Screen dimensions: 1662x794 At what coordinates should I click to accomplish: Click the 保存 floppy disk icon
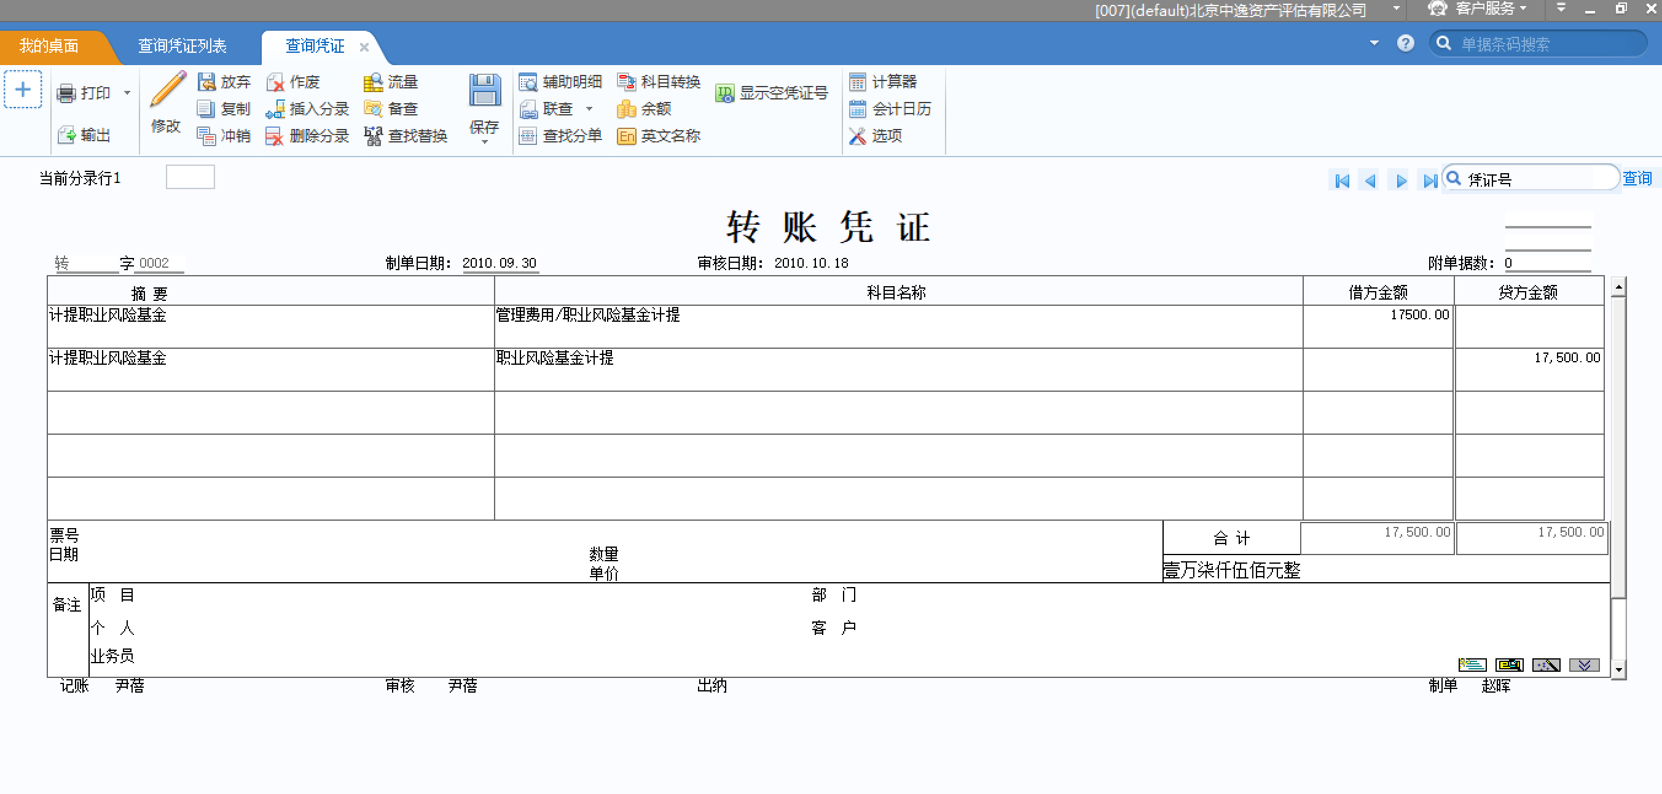(x=484, y=91)
